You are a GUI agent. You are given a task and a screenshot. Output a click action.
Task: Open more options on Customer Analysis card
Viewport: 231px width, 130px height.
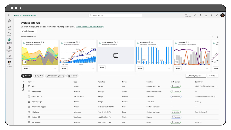[x=55, y=68]
